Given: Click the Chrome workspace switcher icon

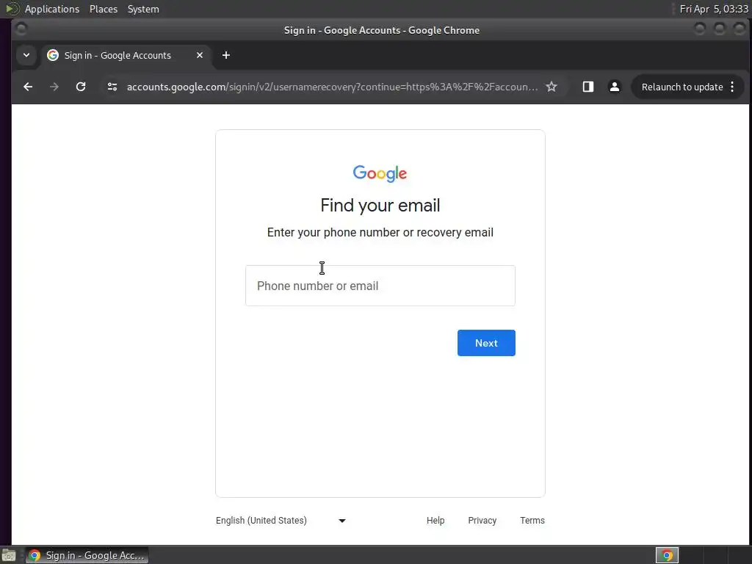Looking at the screenshot, I should click(667, 555).
